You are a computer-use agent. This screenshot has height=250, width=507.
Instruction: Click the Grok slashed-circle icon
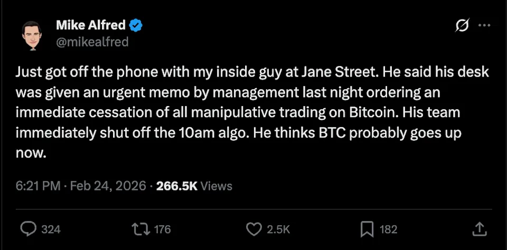click(461, 26)
